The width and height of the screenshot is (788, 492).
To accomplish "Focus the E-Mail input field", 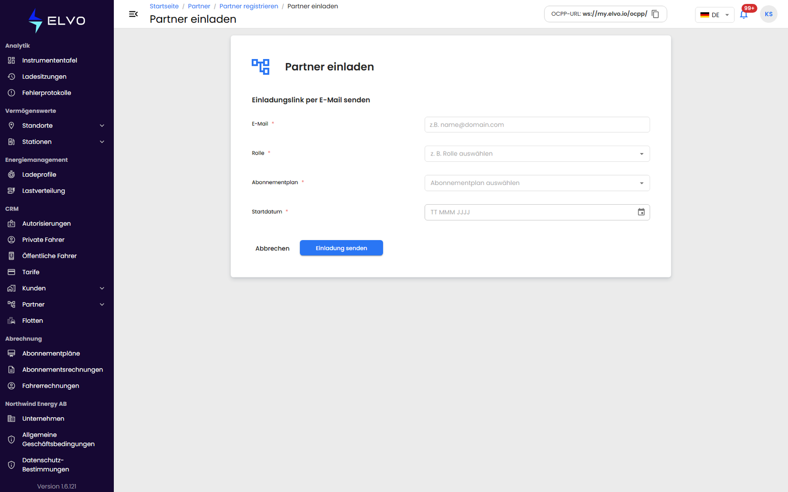I will point(537,124).
